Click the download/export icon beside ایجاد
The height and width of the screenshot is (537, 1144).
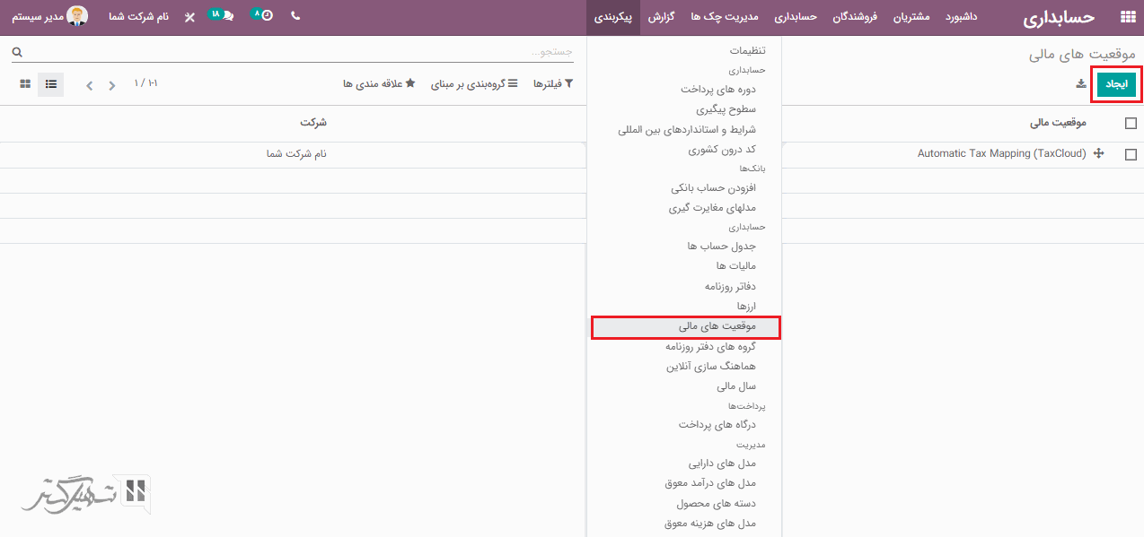tap(1081, 84)
